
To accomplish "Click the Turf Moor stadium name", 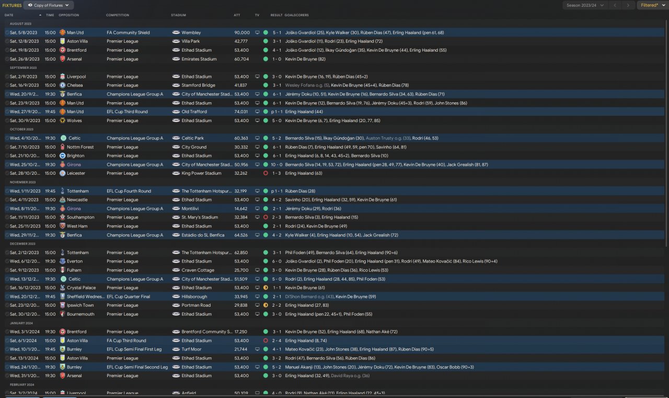I will pyautogui.click(x=191, y=349).
